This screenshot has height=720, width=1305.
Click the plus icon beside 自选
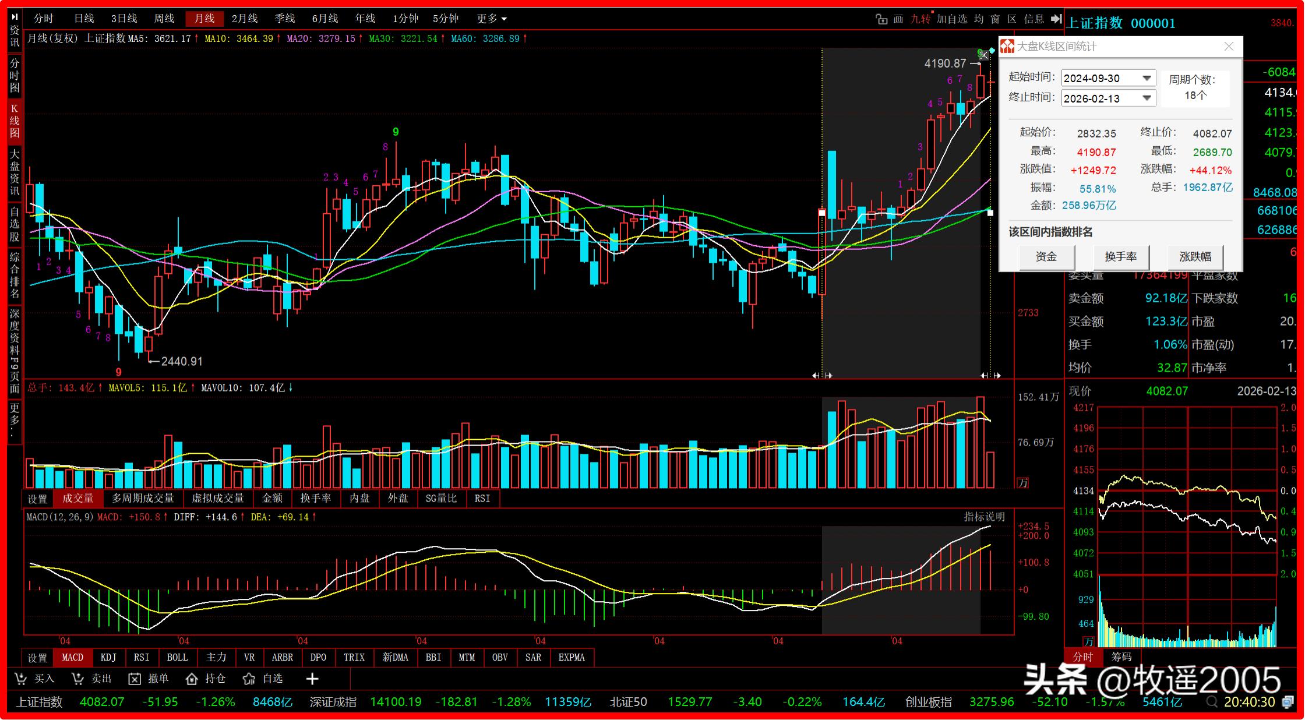click(312, 679)
